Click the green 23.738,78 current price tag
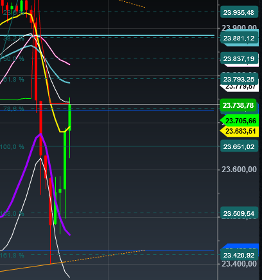Screen dimensions: 262x280 point(238,105)
